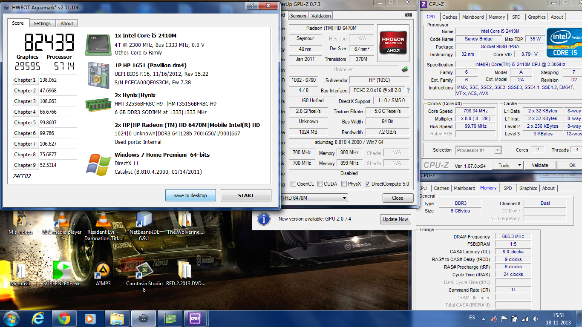The width and height of the screenshot is (582, 327).
Task: Click the blue info icon in update notice
Action: 264,219
